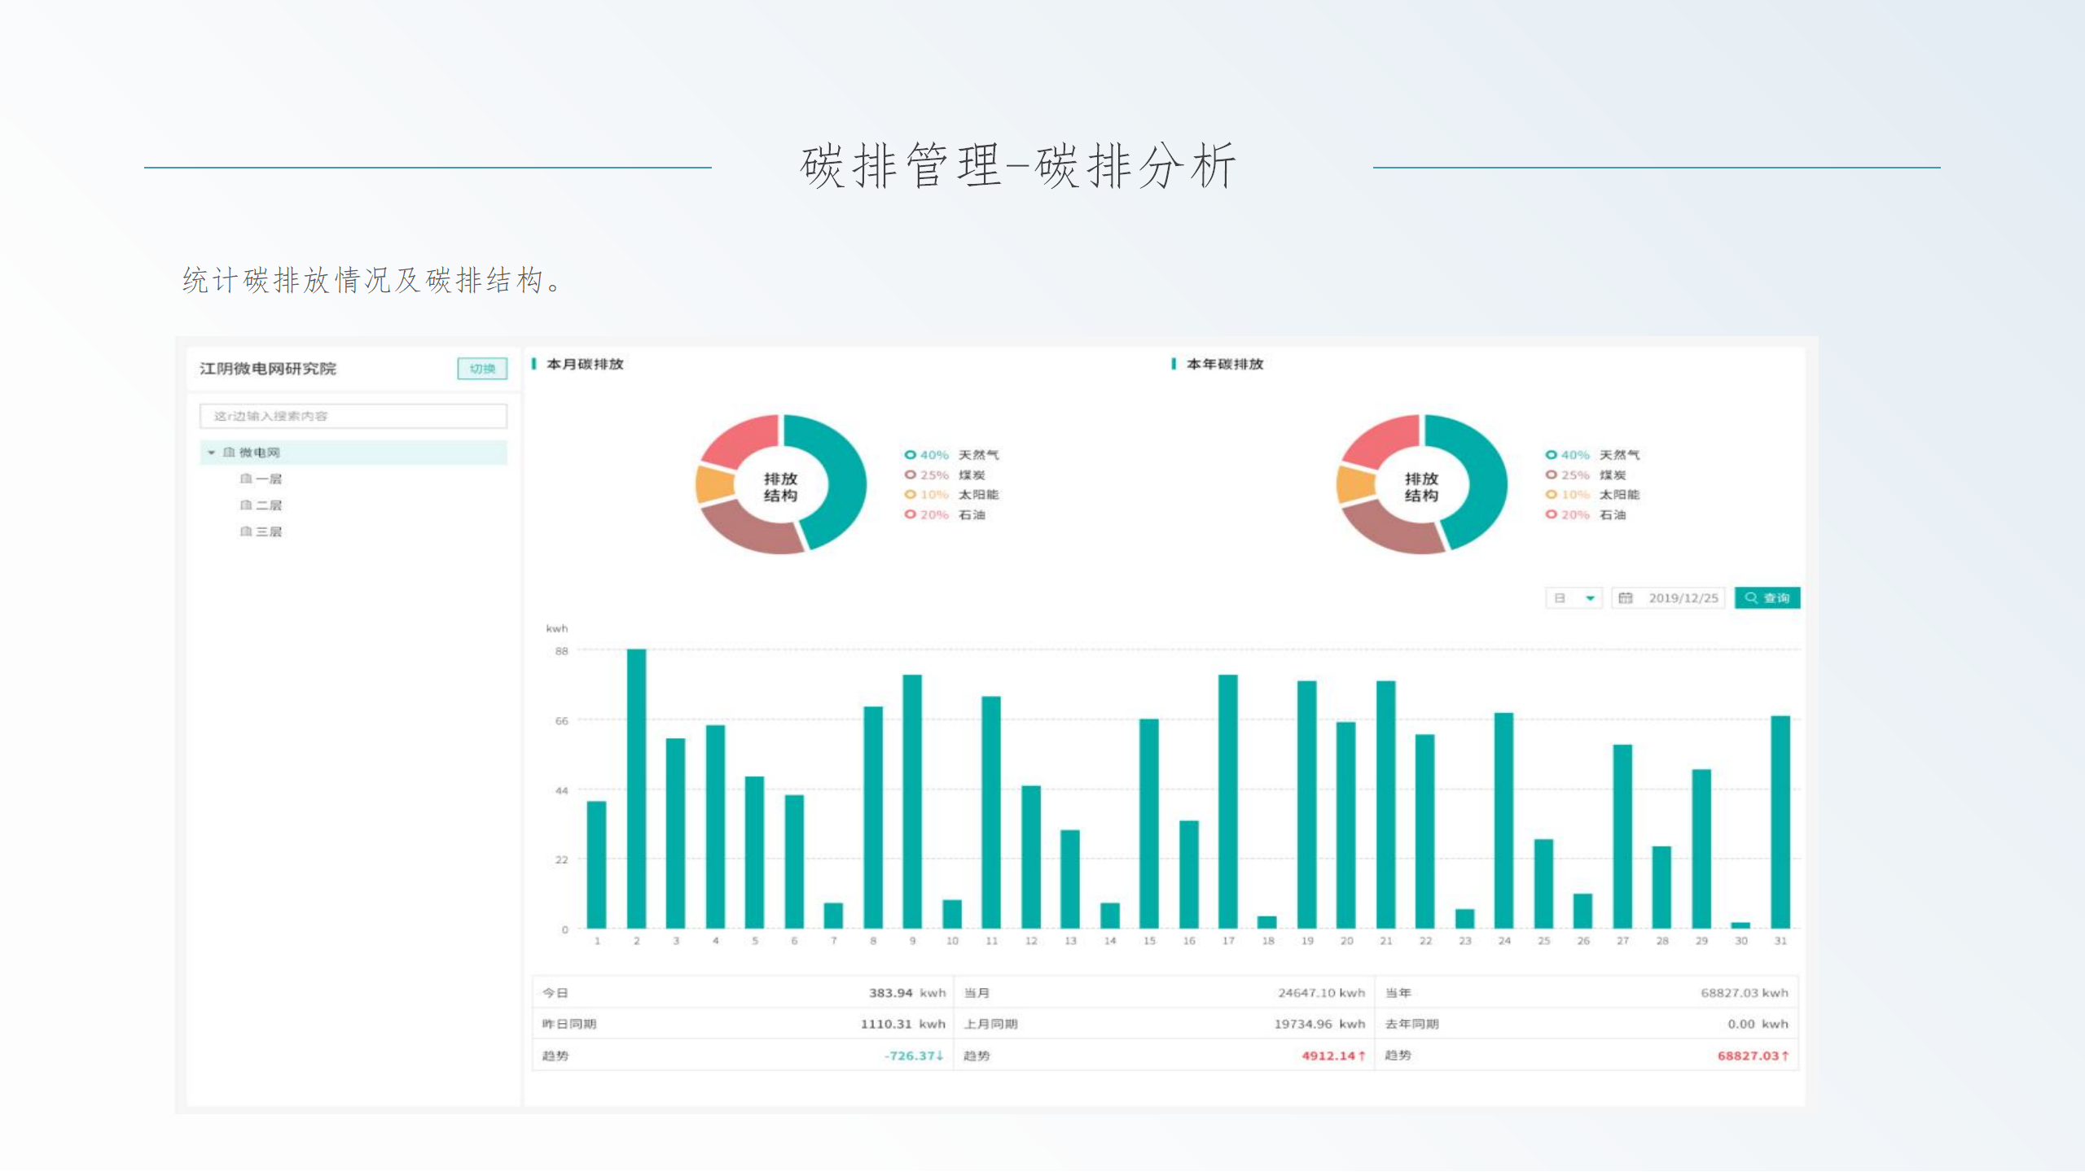Image resolution: width=2085 pixels, height=1172 pixels.
Task: Toggle 石油 legend in 本月碳排放 chart
Action: click(945, 515)
